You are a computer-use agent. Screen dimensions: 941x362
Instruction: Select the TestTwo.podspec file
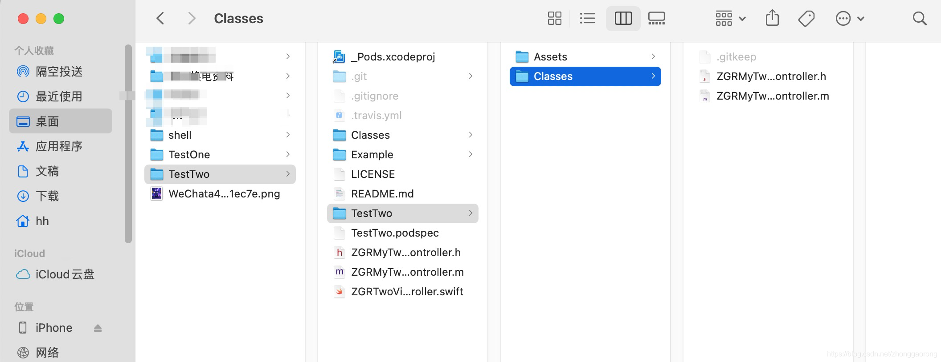[x=403, y=233]
